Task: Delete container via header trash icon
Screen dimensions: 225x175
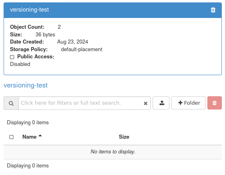Action: 213,10
